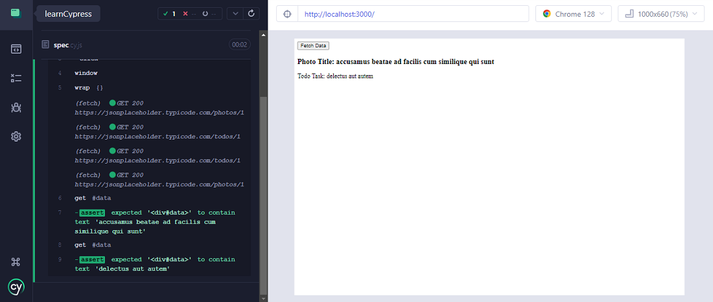Screen dimensions: 713x302
Task: Select command 6 get #data
Action: point(149,198)
